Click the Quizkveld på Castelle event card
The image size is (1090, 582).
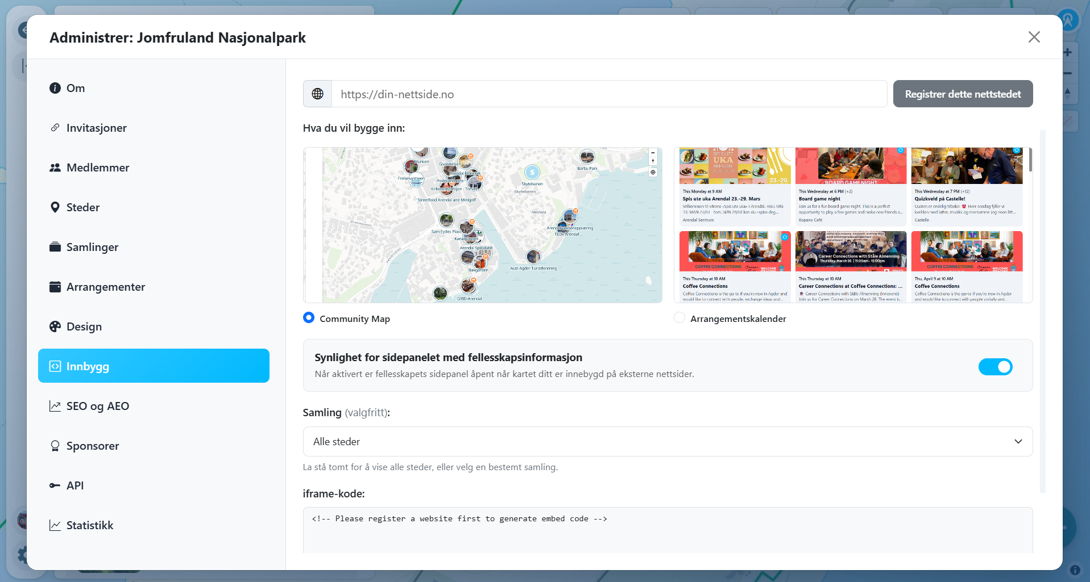coord(967,186)
